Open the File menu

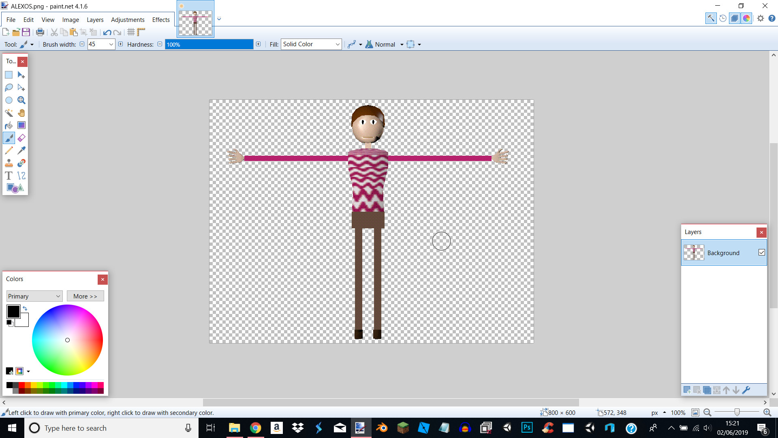tap(11, 19)
